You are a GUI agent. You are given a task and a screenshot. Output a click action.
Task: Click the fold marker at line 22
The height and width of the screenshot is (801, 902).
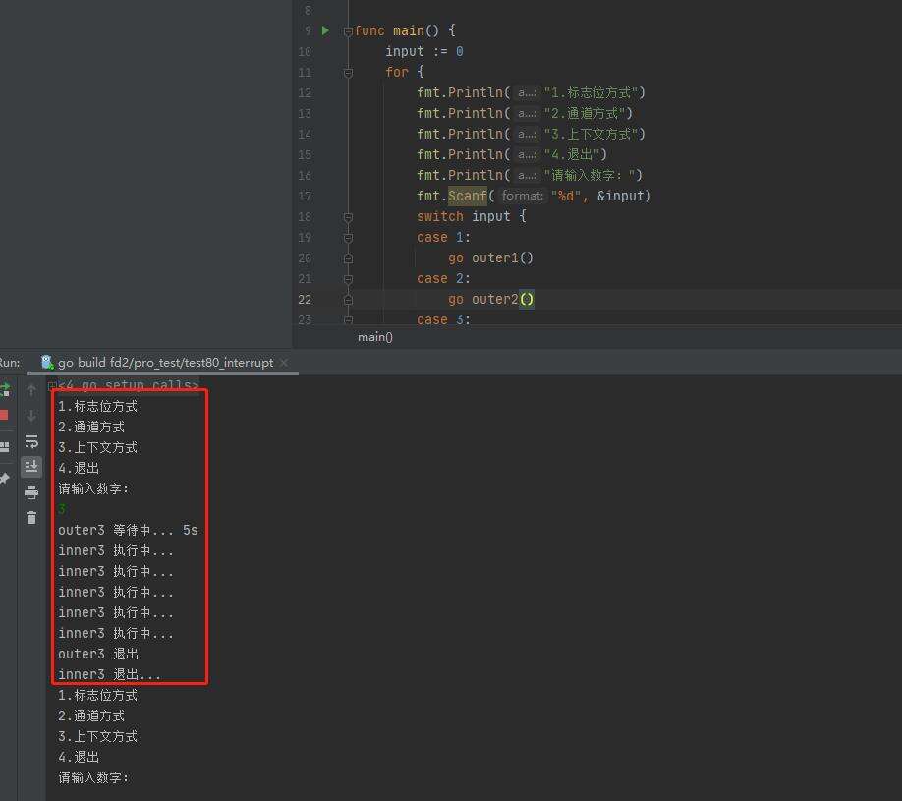pos(348,301)
